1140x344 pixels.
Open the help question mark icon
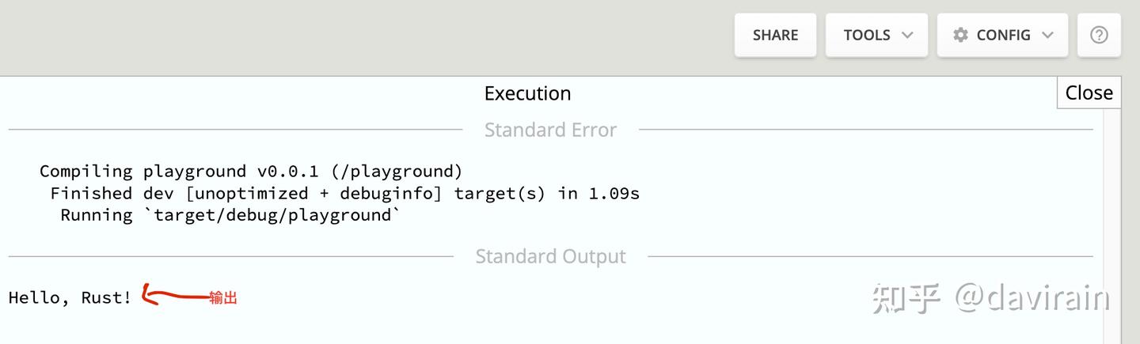(x=1099, y=35)
